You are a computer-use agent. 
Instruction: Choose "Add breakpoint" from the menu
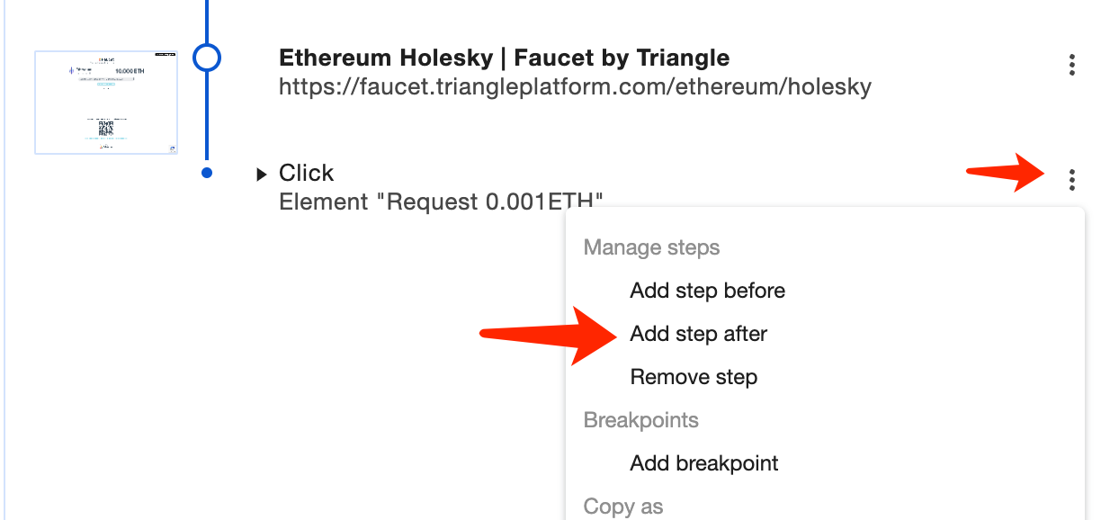pos(704,463)
